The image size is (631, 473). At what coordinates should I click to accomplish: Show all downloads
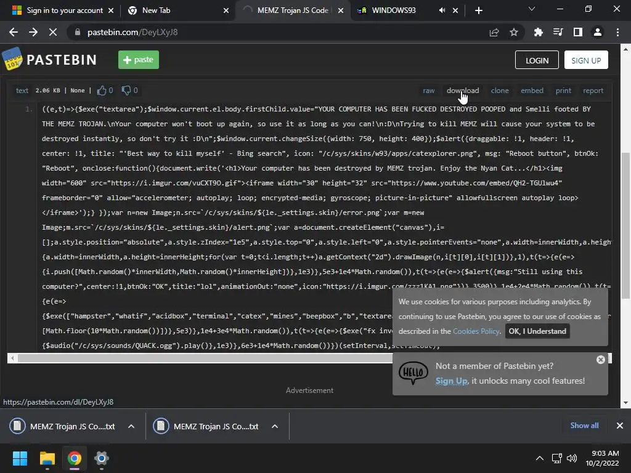584,426
